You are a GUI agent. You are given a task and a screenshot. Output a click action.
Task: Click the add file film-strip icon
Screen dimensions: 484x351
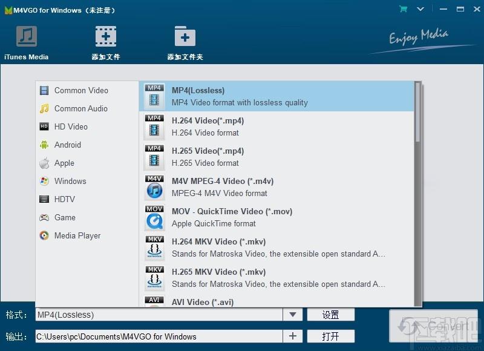105,36
